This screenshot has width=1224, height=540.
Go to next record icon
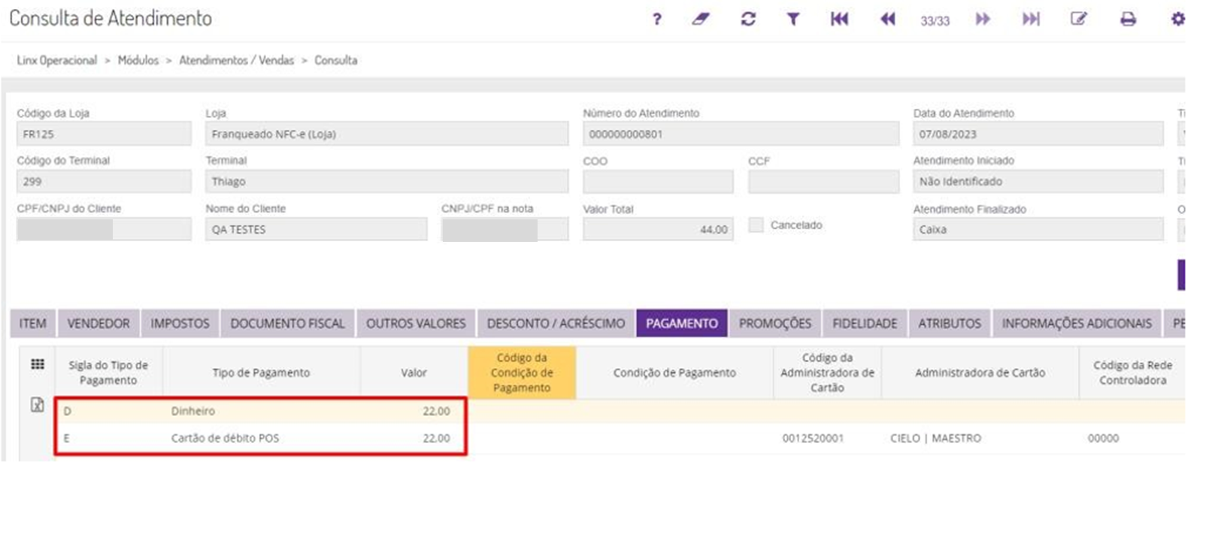(x=983, y=20)
